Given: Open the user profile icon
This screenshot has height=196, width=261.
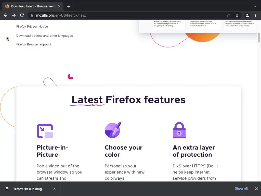Looking at the screenshot, I should point(247,15).
